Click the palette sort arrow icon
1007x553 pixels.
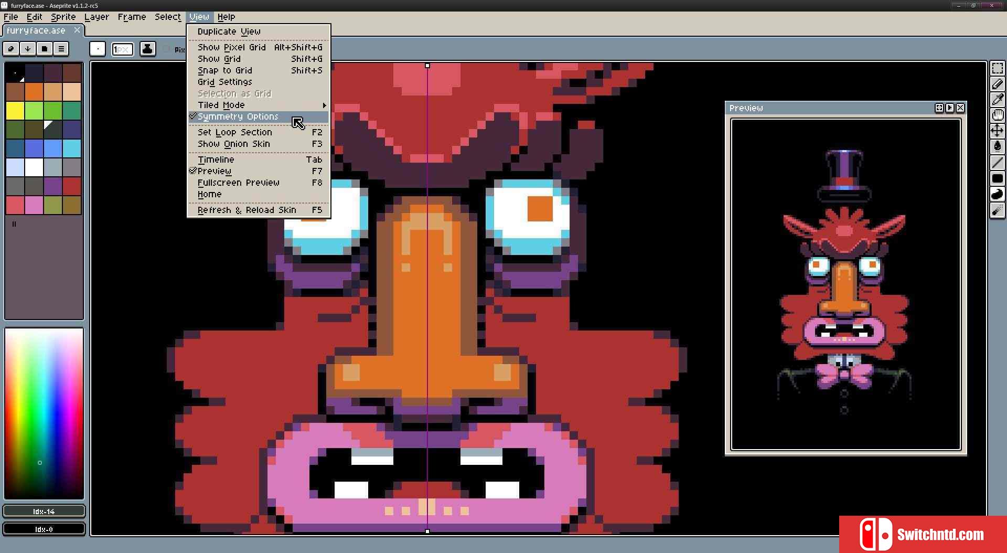click(28, 49)
